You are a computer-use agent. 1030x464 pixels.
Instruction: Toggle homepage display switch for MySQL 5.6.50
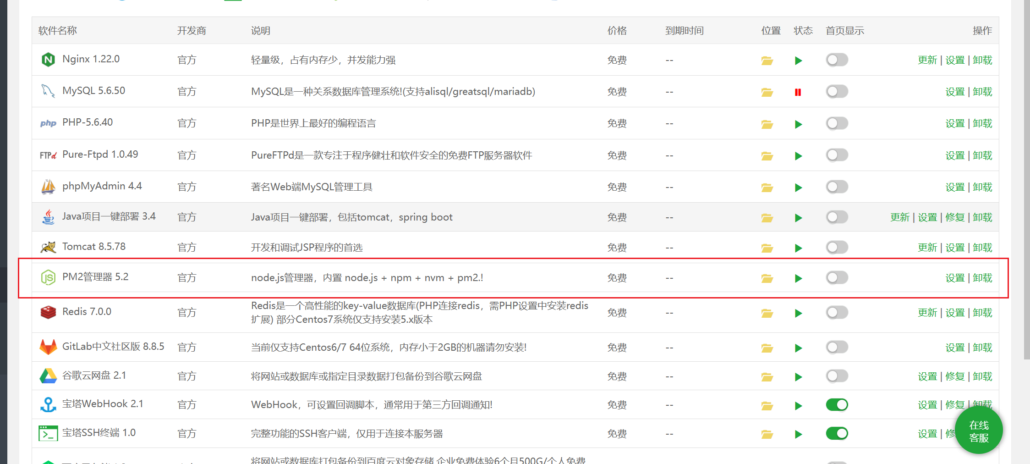pyautogui.click(x=837, y=91)
